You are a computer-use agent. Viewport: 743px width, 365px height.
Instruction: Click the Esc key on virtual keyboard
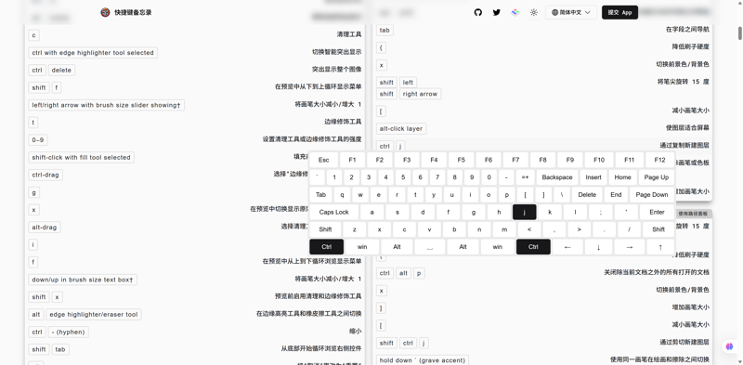323,160
